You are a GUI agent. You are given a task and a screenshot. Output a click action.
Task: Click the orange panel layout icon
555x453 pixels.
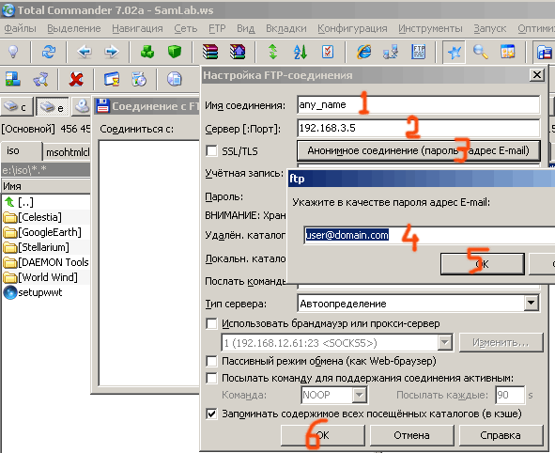coord(507,52)
